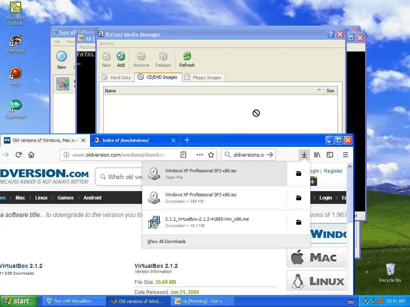Go to browser home page
The height and width of the screenshot is (307, 410).
(x=31, y=155)
